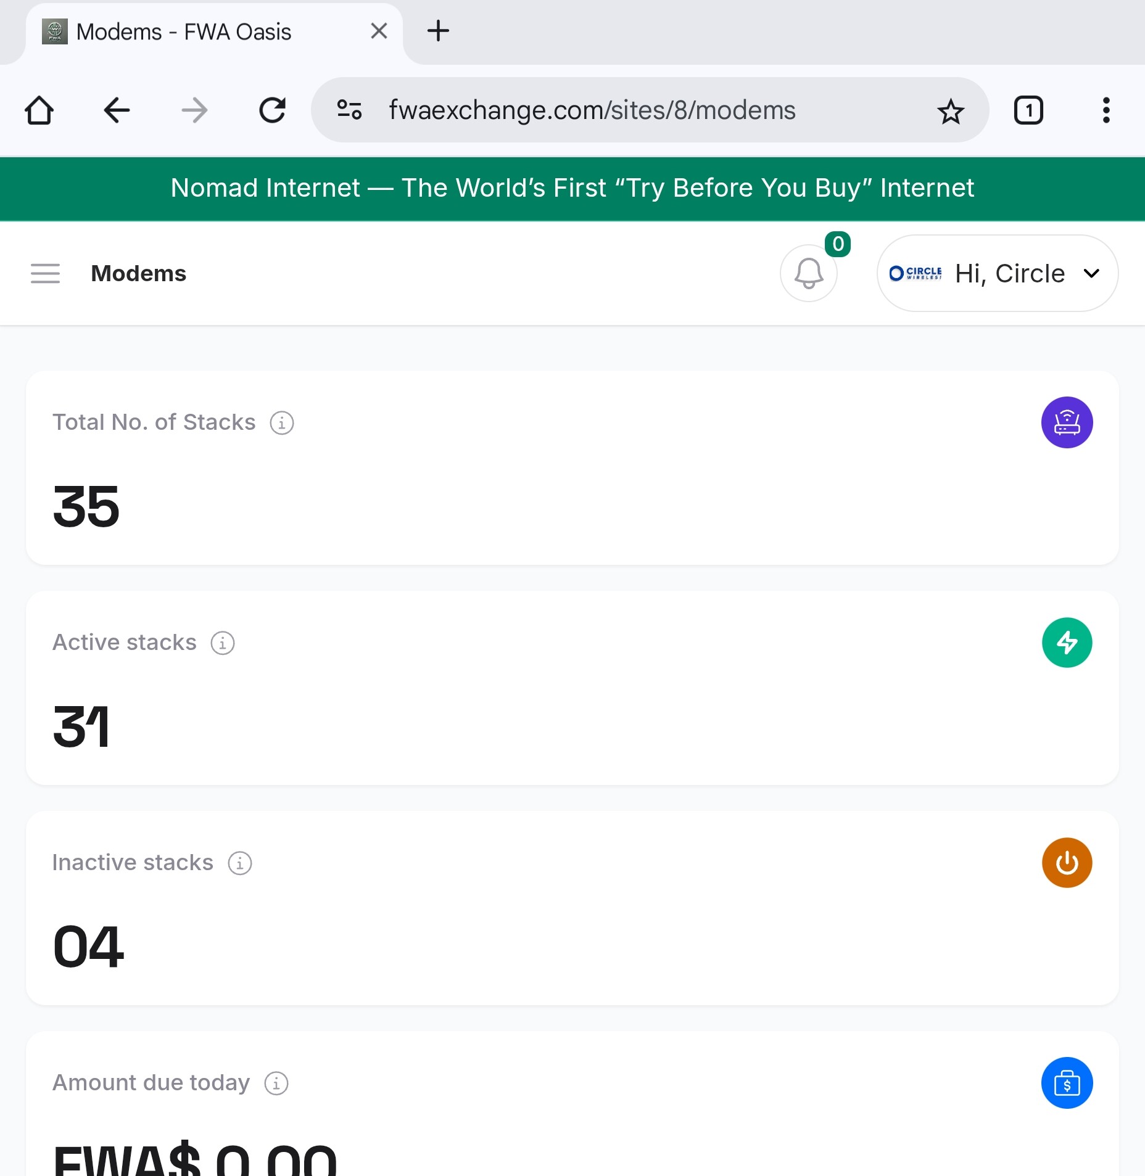This screenshot has height=1176, width=1145.
Task: Select the Modems - FWA Oasis tab
Action: click(x=184, y=31)
